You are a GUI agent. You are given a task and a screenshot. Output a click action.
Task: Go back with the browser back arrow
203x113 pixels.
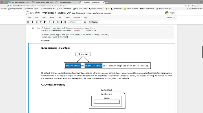tap(2, 6)
